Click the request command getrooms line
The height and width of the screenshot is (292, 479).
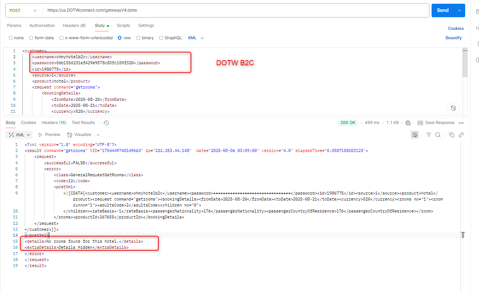point(66,87)
